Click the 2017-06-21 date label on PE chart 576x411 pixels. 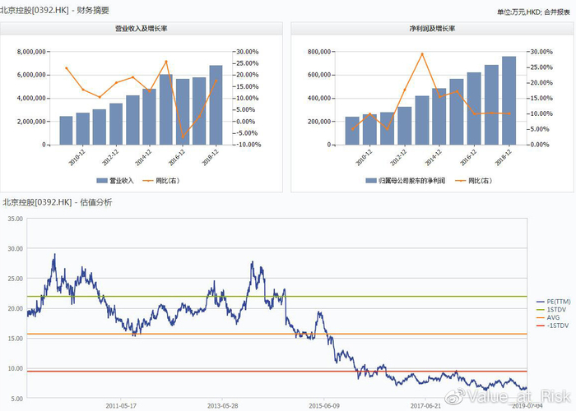pos(425,406)
